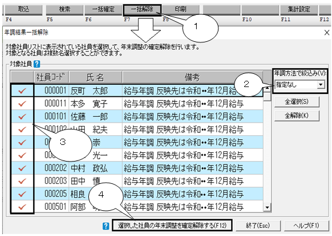Click the 取込 F4 function button
332x236 pixels.
(24, 10)
